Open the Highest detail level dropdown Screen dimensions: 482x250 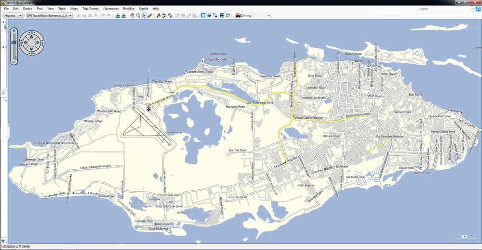[x=13, y=15]
